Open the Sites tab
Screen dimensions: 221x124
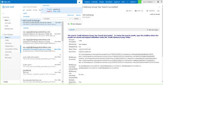click(x=123, y=2)
